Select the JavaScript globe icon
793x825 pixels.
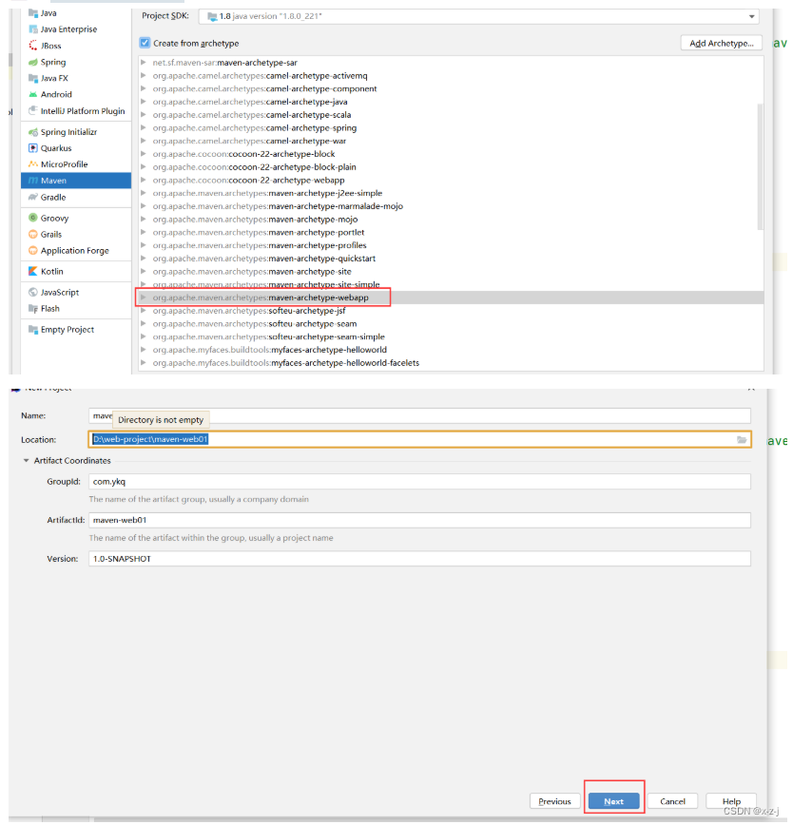point(33,292)
